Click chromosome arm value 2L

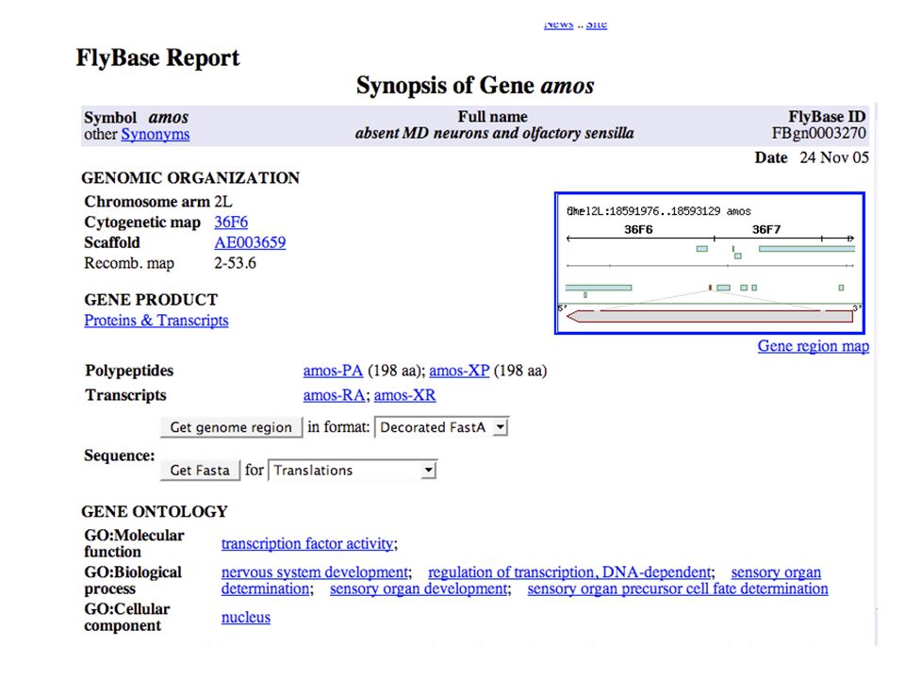[x=223, y=202]
